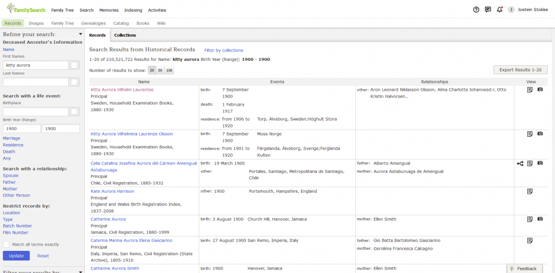Screen dimensions: 555x273
Task: Expand Spouse relationship option
Action: (x=11, y=176)
